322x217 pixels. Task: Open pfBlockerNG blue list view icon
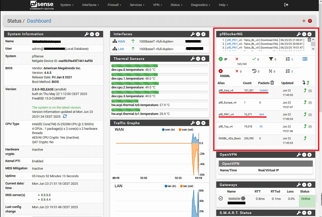[x=305, y=59]
